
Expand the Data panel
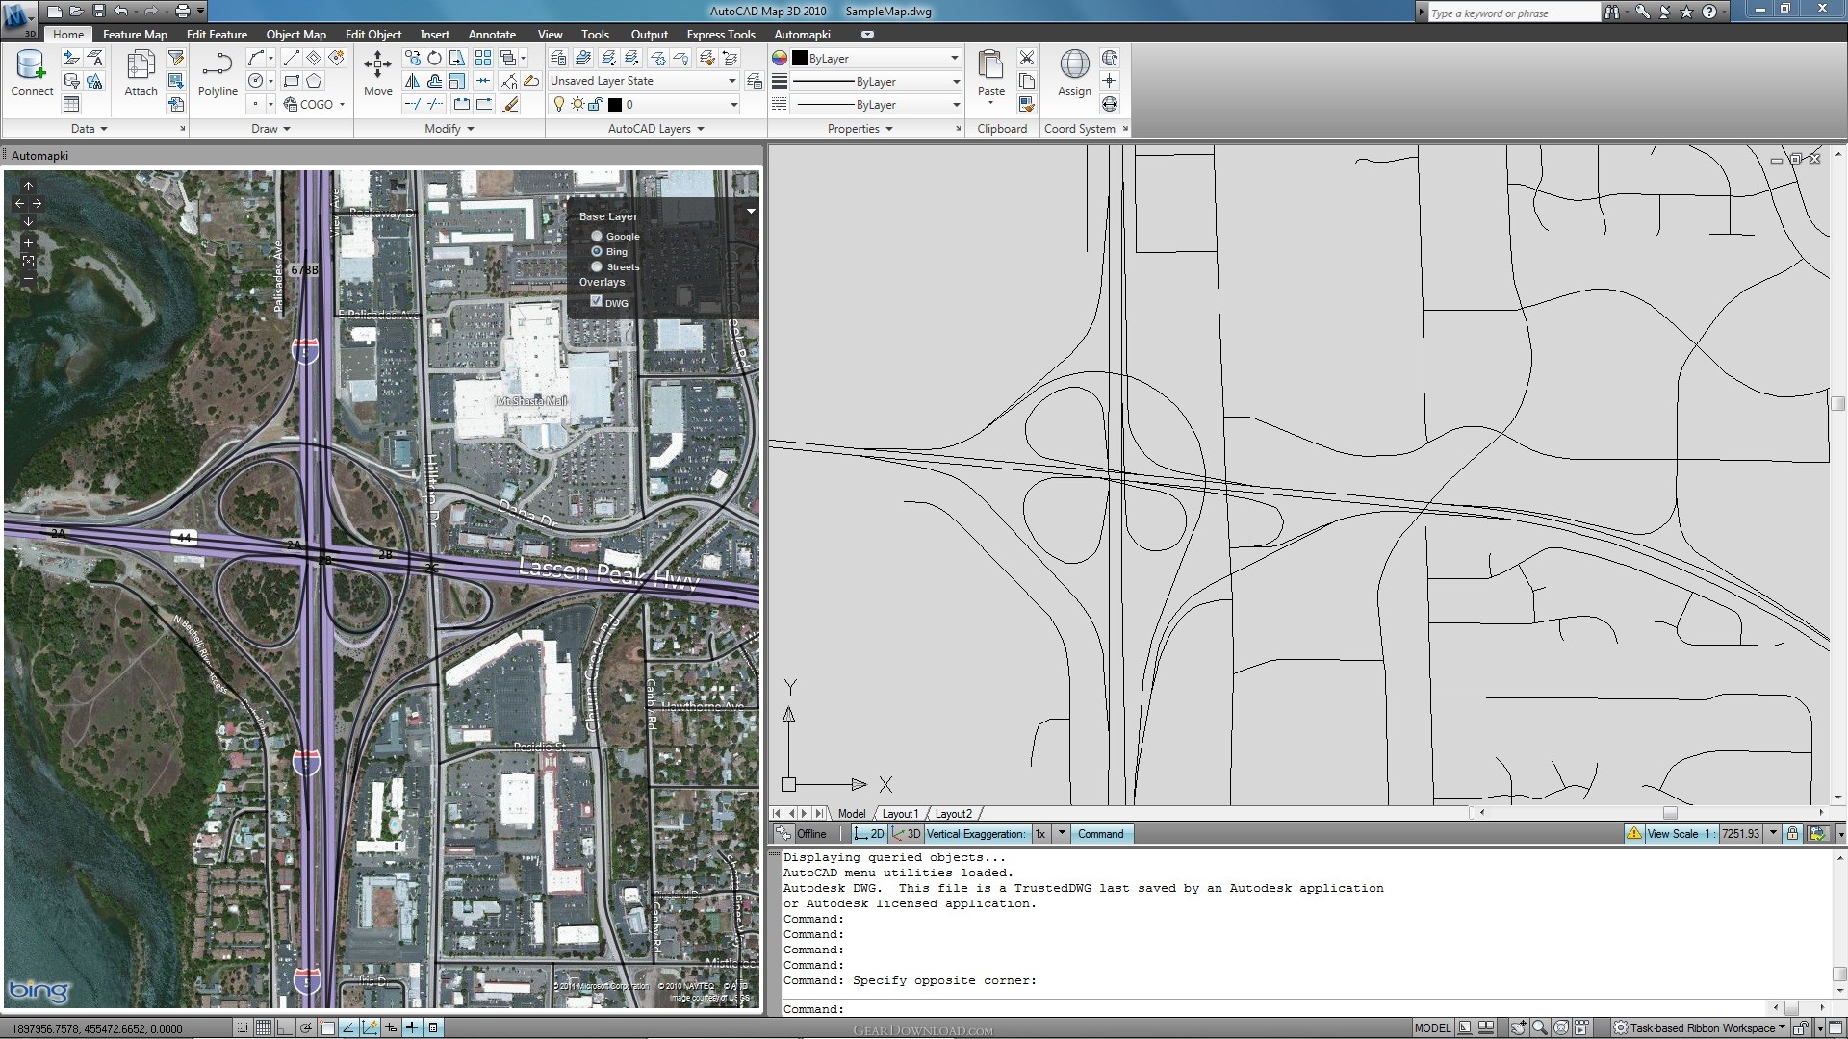click(x=89, y=129)
